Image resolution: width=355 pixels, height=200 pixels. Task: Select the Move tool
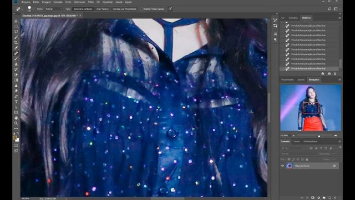coord(16,21)
